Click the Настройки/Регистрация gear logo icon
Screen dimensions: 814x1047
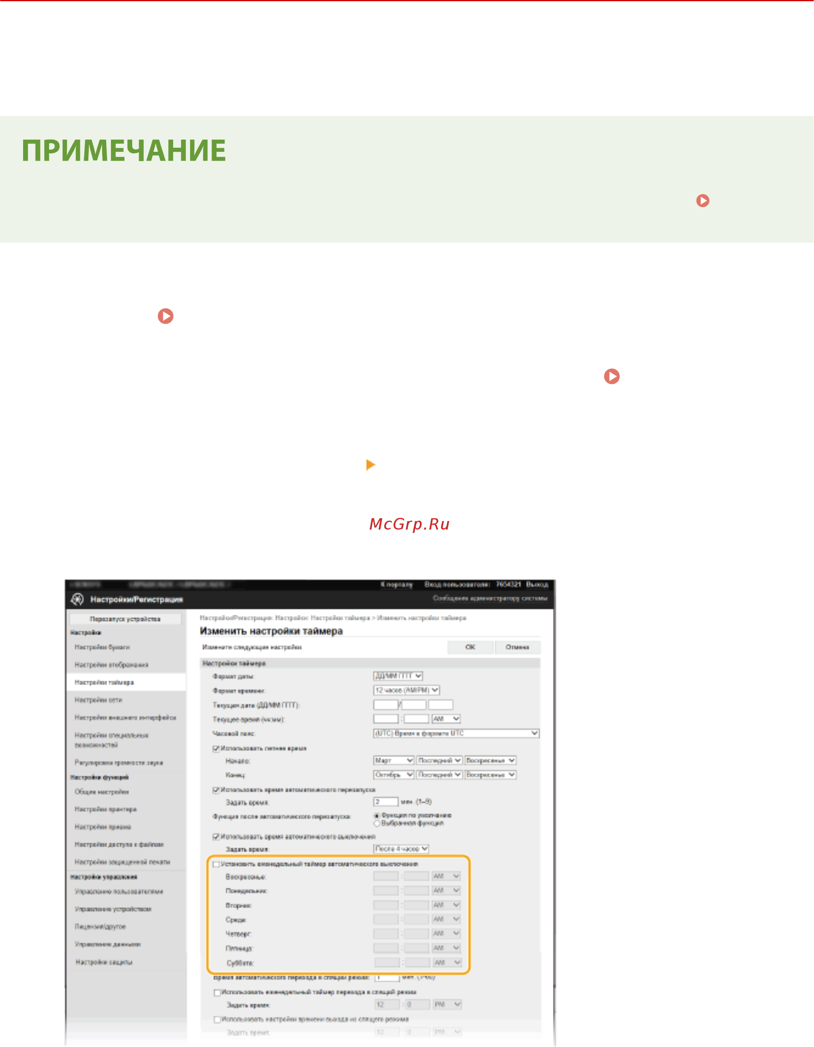point(77,599)
